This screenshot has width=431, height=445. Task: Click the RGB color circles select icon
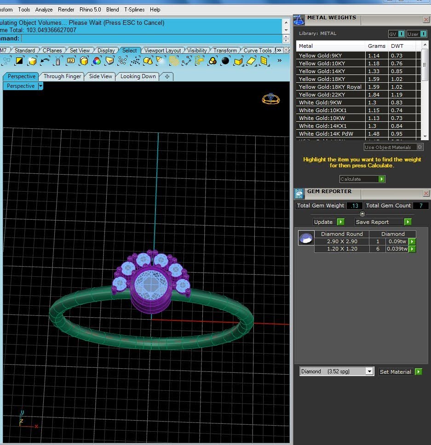click(97, 61)
